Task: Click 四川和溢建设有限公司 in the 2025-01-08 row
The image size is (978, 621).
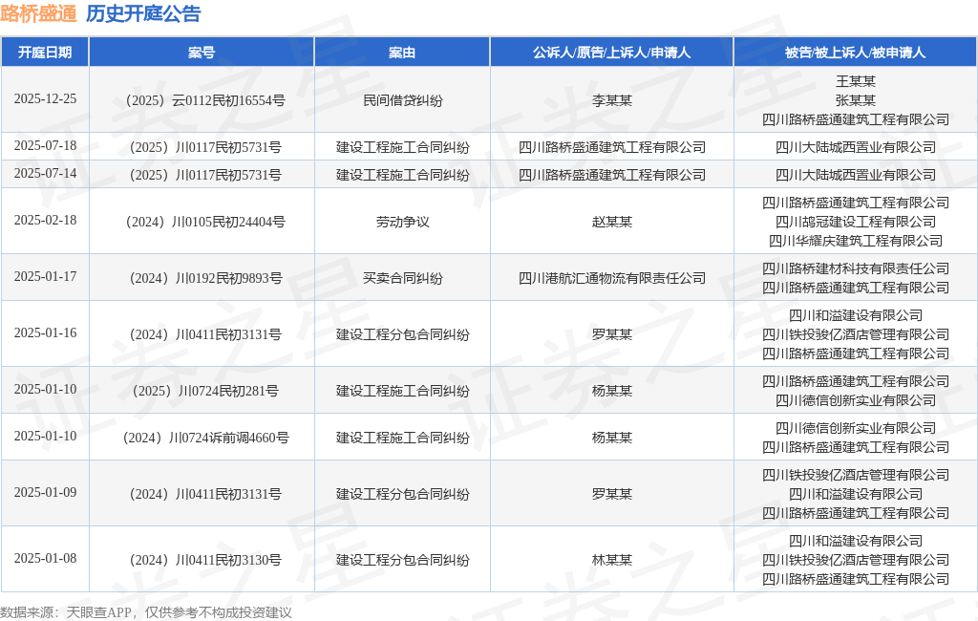Action: click(855, 541)
